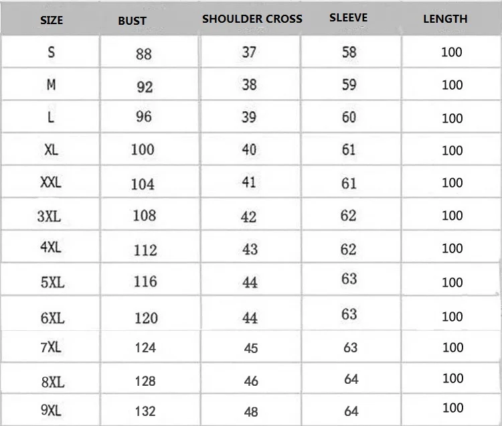Select the XL size row label
502x426 pixels.
pos(52,149)
